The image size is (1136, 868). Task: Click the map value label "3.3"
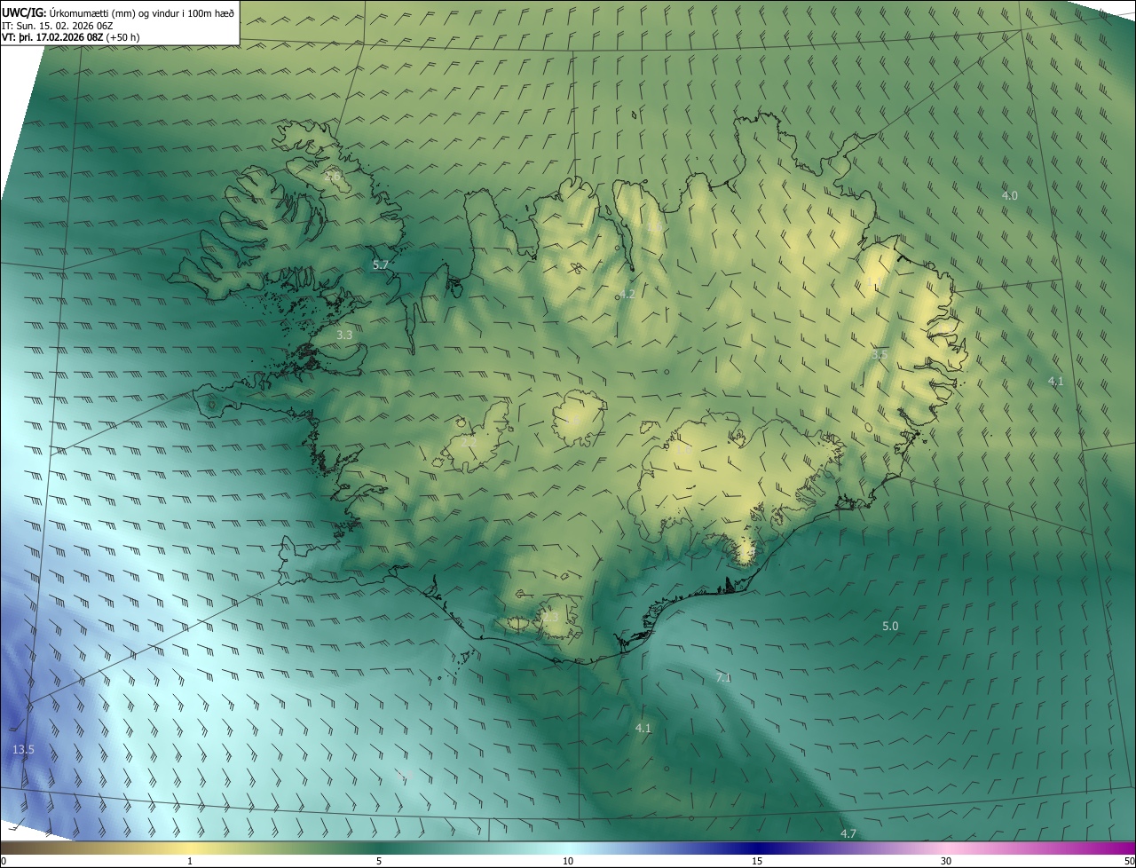345,335
